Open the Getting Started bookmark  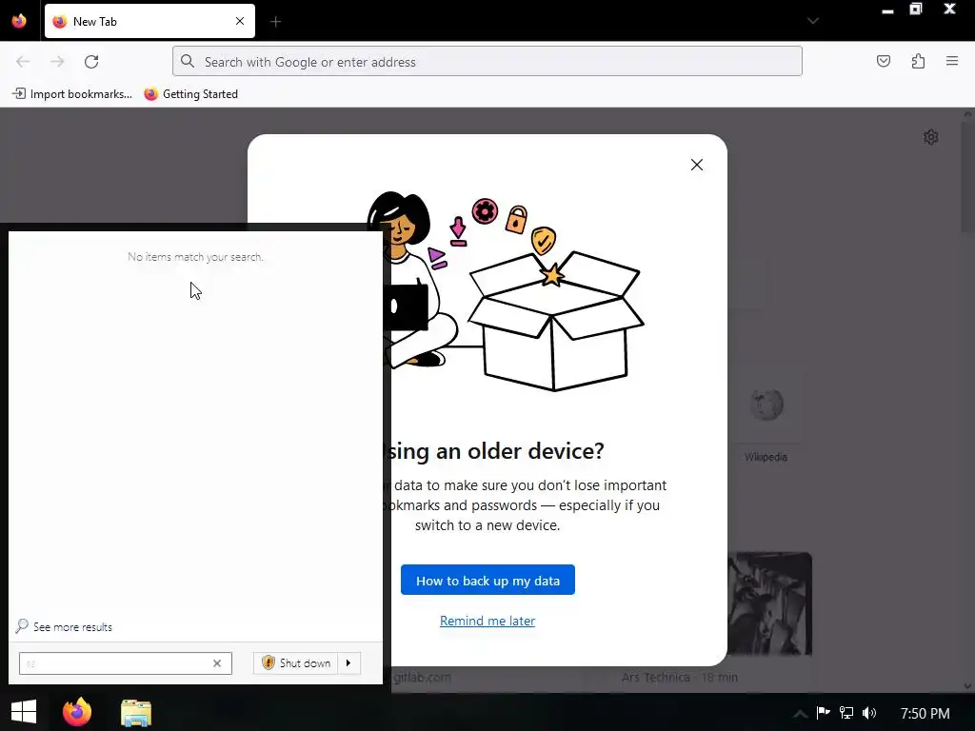click(190, 94)
